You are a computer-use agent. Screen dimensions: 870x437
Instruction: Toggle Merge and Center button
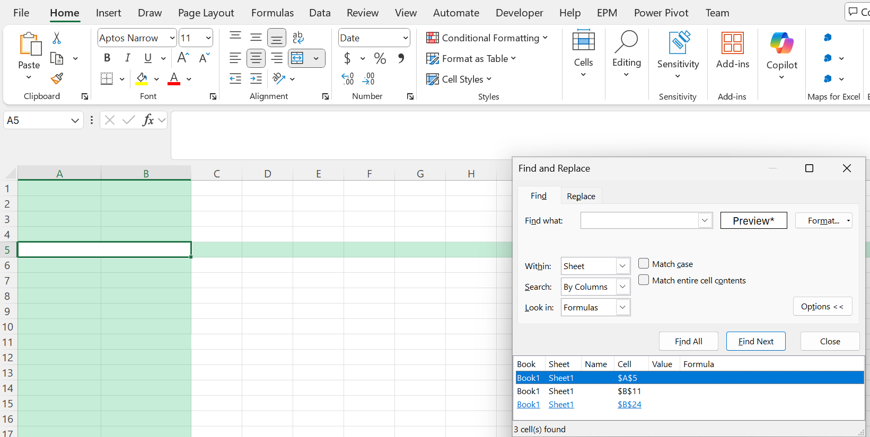point(298,58)
